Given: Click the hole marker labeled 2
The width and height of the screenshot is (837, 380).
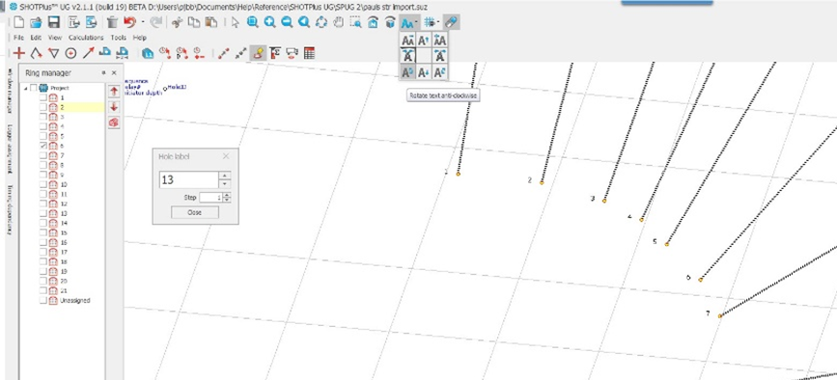Looking at the screenshot, I should pos(542,183).
